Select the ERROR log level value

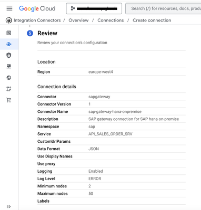tap(95, 178)
